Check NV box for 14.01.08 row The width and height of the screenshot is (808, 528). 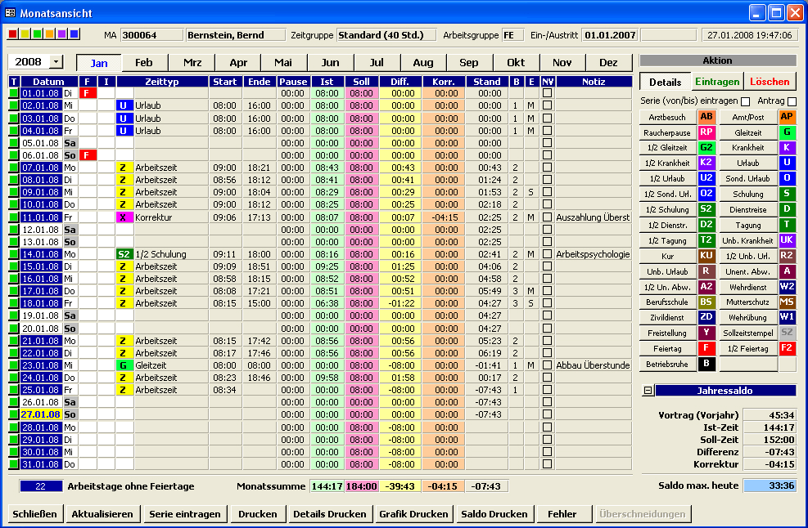coord(547,254)
